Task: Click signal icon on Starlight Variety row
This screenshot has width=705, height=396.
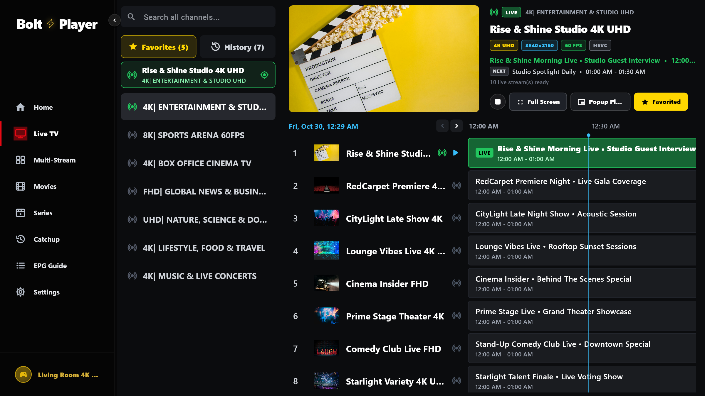Action: point(456,381)
